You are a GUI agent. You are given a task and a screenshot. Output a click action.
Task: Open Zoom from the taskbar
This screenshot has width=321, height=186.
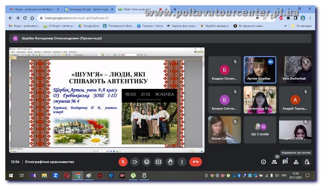55,175
